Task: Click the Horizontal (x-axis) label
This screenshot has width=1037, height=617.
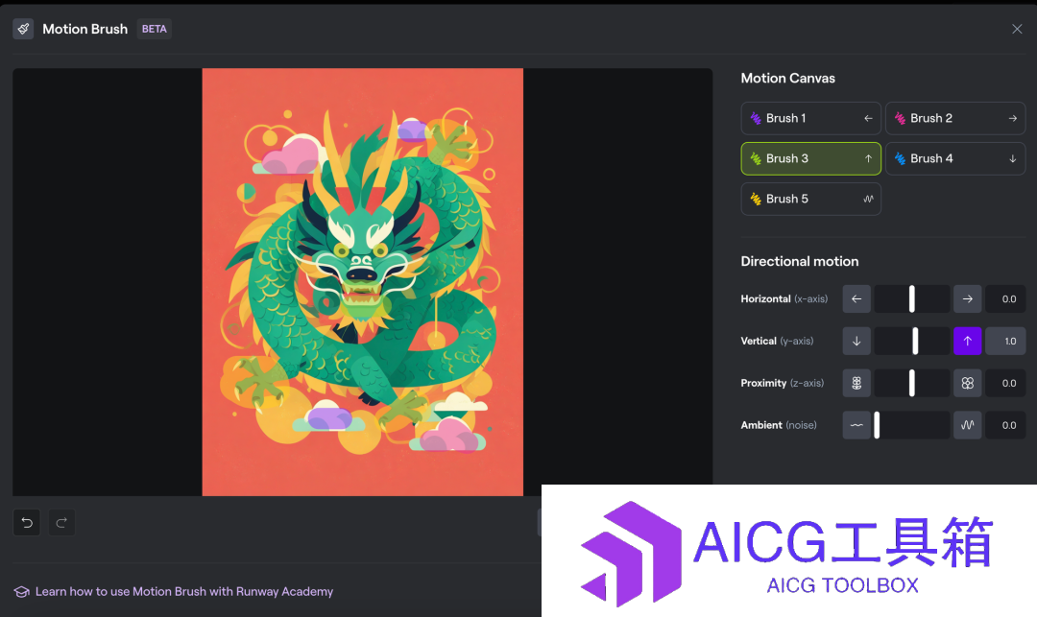Action: [x=784, y=298]
